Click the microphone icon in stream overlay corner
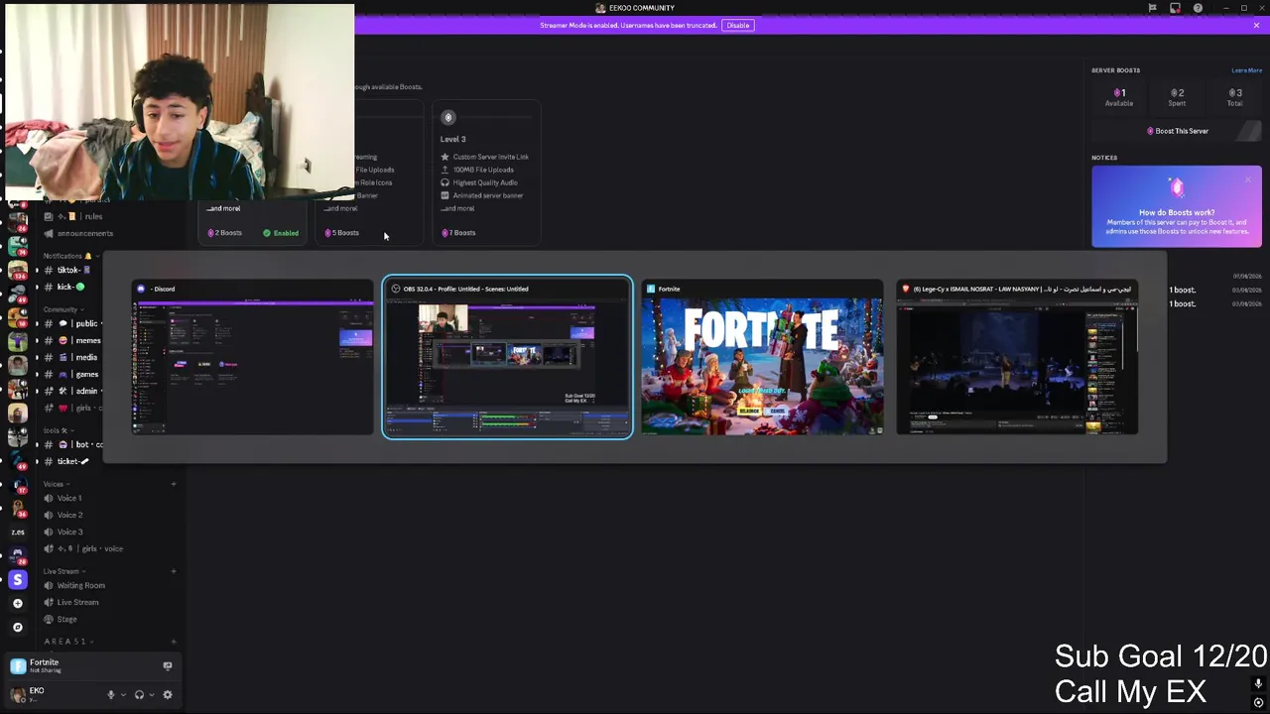This screenshot has width=1270, height=714. point(1258,684)
